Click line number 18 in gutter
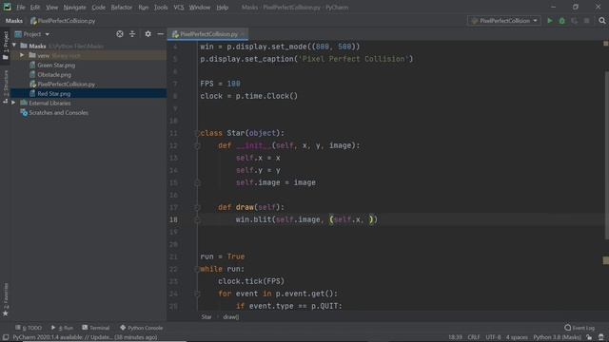The image size is (609, 342). (173, 219)
